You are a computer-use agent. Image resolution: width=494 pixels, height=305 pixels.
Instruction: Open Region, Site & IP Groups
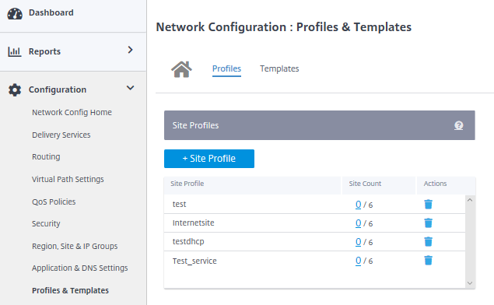[75, 246]
